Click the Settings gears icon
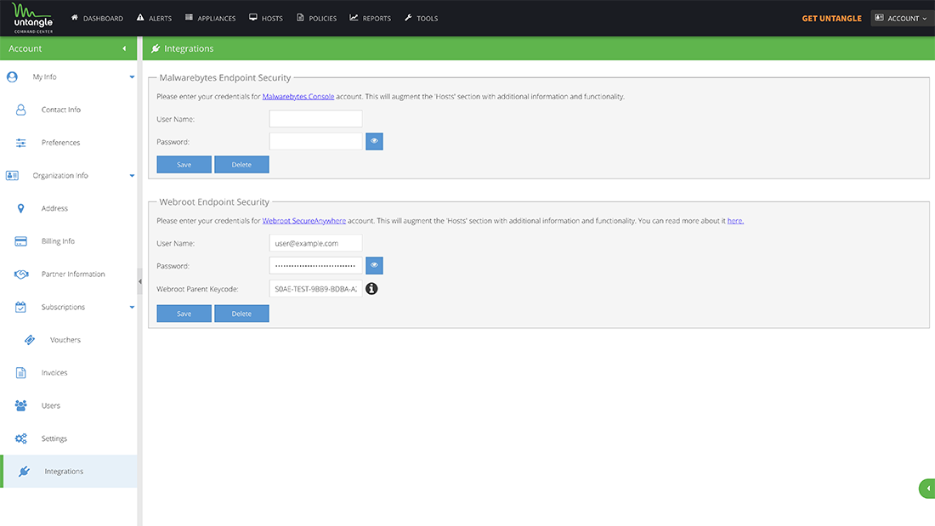The image size is (935, 526). (x=21, y=438)
